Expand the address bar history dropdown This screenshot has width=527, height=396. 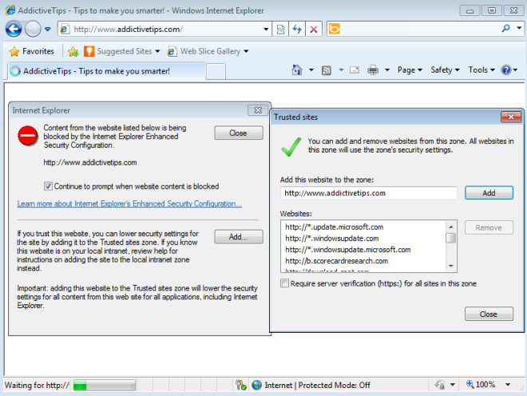(x=266, y=30)
